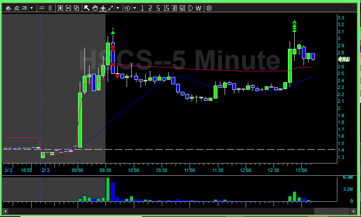The image size is (361, 217).
Task: Expand the drawing tools dropdown arrow
Action: tap(118, 8)
